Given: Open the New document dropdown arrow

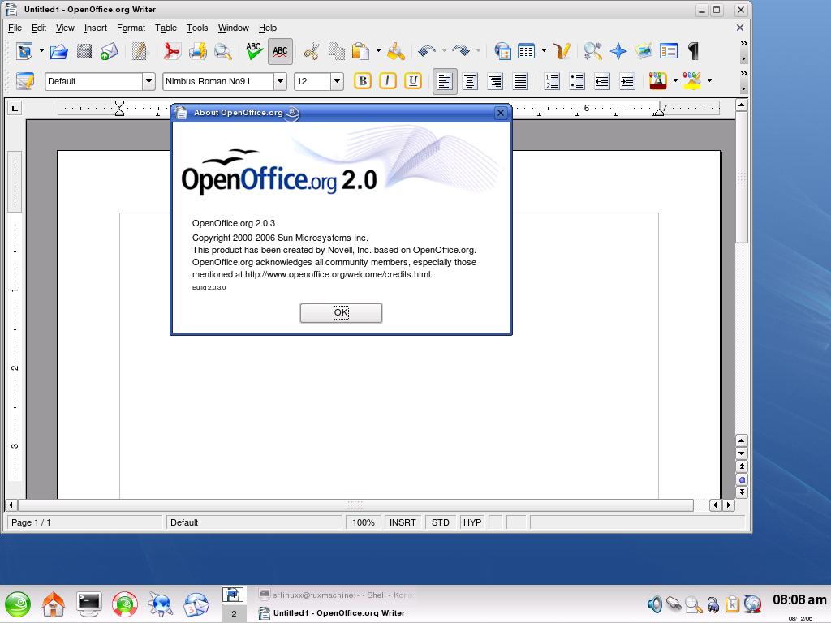Looking at the screenshot, I should [41, 51].
